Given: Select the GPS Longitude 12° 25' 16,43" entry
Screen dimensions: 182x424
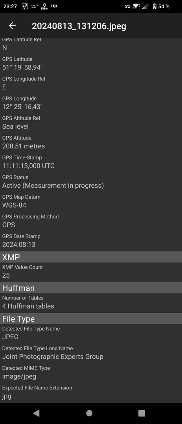Looking at the screenshot, I should coord(91,103).
